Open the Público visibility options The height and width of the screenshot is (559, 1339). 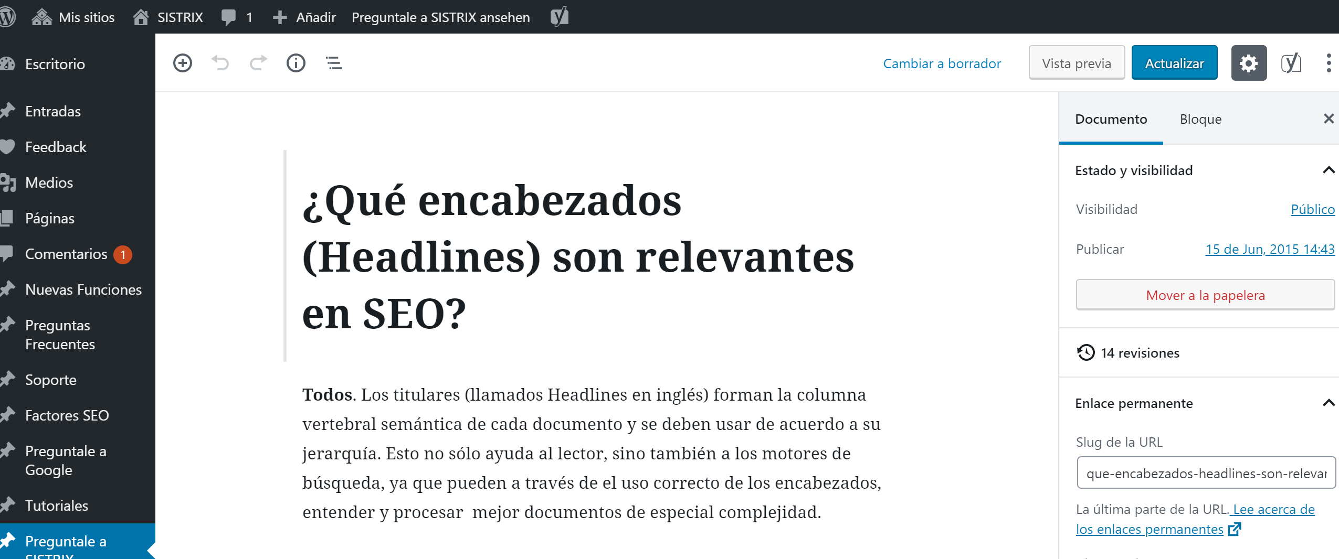coord(1312,209)
